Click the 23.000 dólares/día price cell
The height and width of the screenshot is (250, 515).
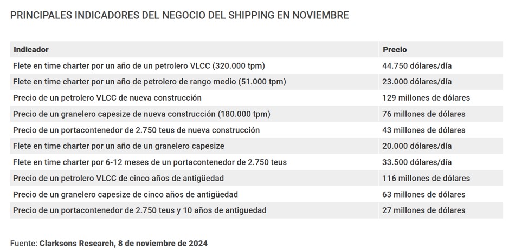(417, 82)
